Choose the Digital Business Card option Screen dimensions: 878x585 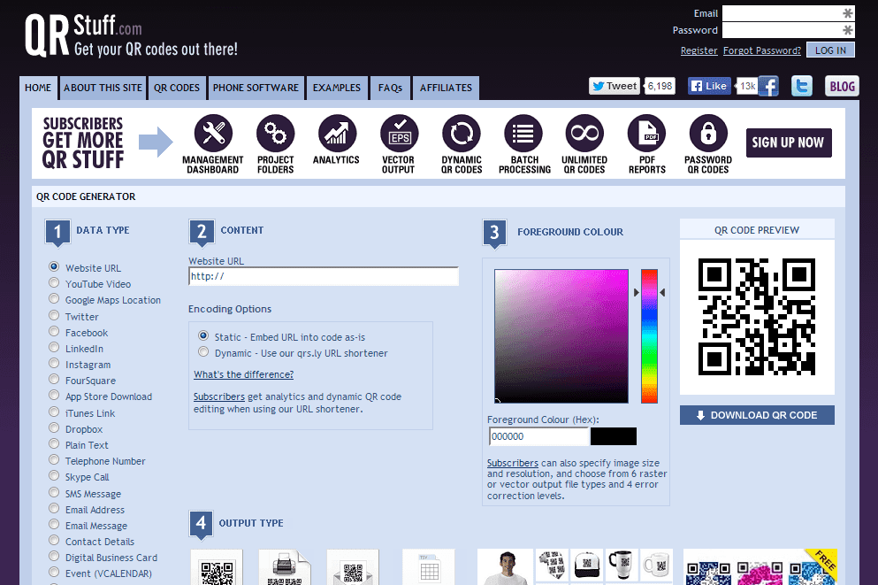point(54,557)
